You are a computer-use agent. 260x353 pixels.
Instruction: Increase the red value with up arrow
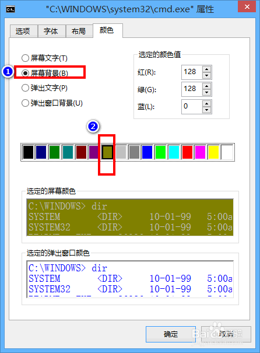coord(207,69)
